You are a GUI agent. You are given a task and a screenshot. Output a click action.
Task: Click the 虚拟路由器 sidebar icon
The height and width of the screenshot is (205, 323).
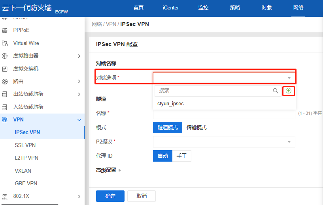pyautogui.click(x=5, y=56)
